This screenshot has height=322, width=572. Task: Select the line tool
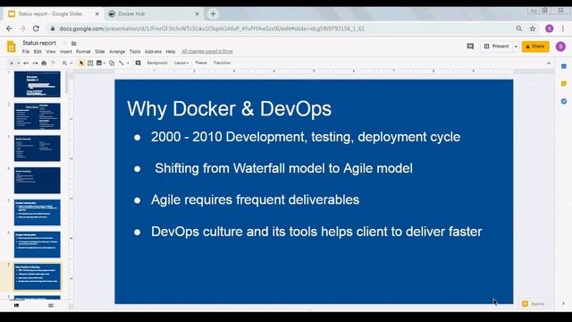(122, 64)
